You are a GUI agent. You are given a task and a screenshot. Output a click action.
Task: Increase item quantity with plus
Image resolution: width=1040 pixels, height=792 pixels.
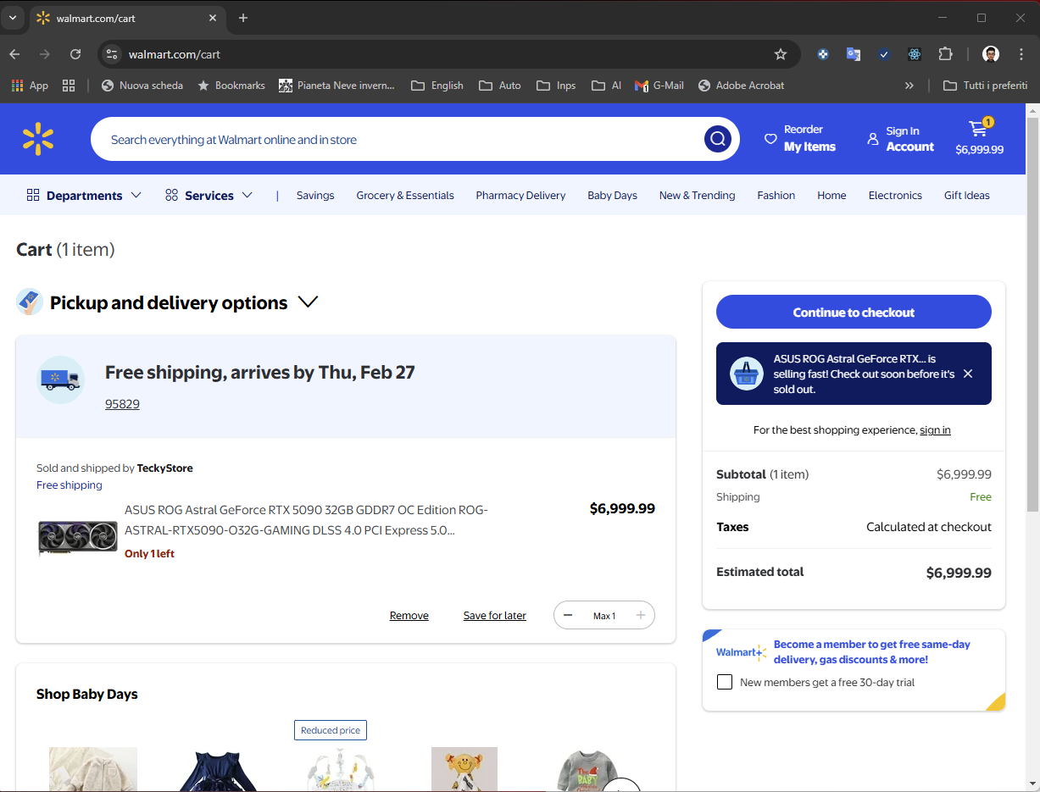[641, 616]
